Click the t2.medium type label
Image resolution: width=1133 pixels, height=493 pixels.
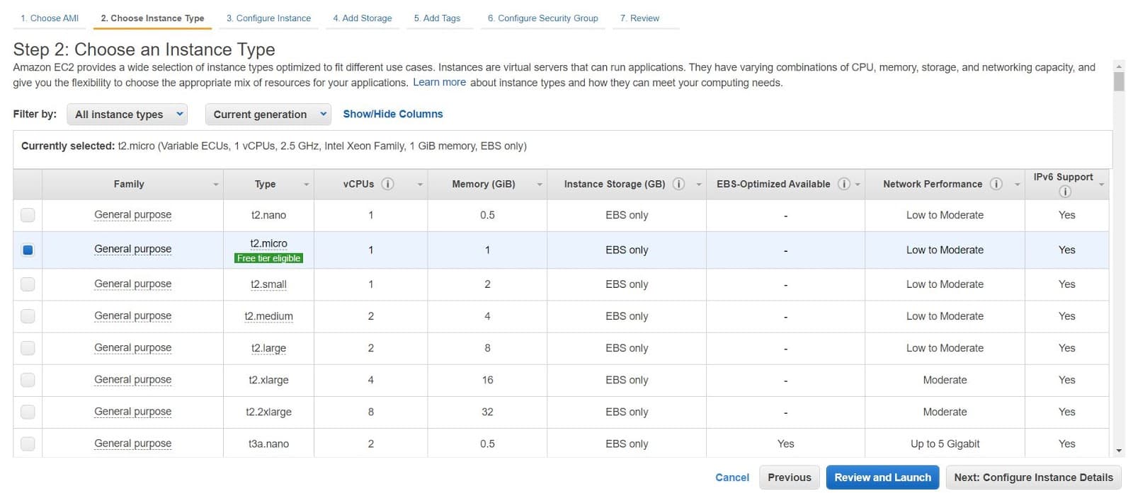tap(268, 316)
